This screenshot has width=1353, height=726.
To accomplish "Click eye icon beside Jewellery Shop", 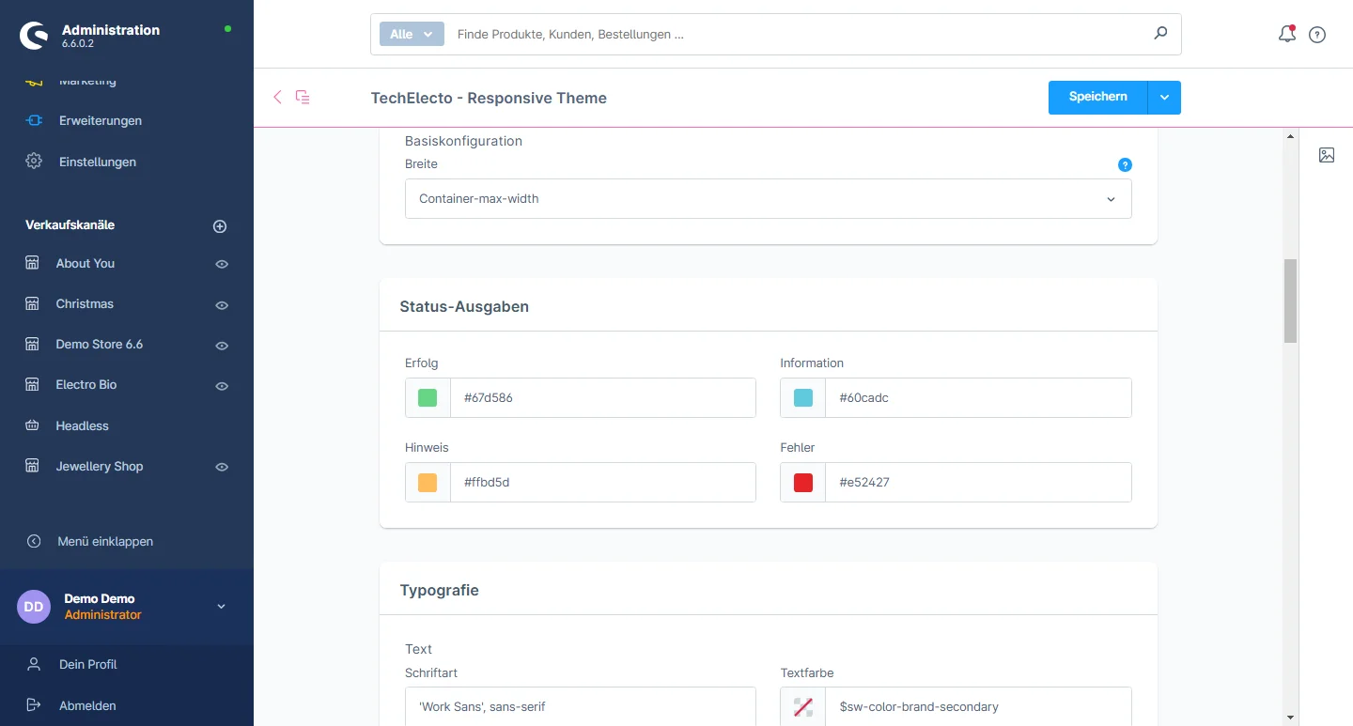I will point(222,468).
